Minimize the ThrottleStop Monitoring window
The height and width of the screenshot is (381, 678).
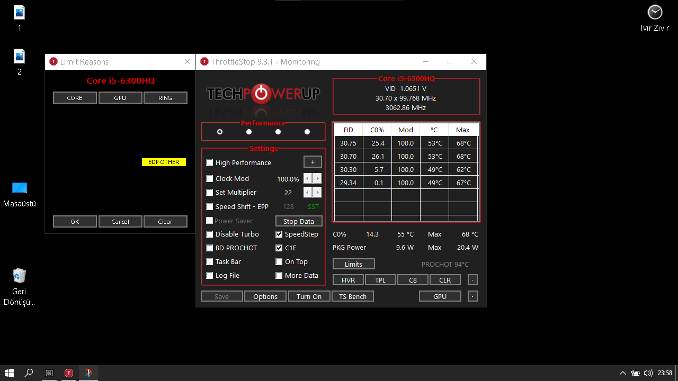[426, 61]
